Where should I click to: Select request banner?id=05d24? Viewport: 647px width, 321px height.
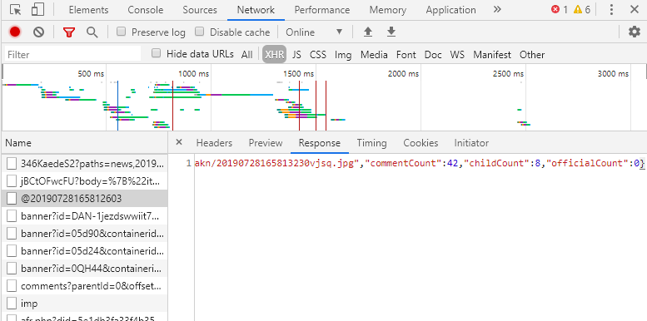pyautogui.click(x=84, y=251)
